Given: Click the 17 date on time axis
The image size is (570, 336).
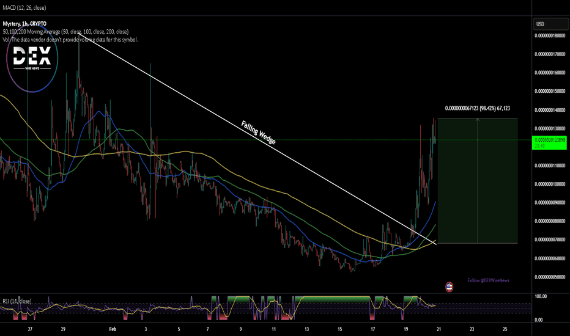Looking at the screenshot, I should pos(373,329).
